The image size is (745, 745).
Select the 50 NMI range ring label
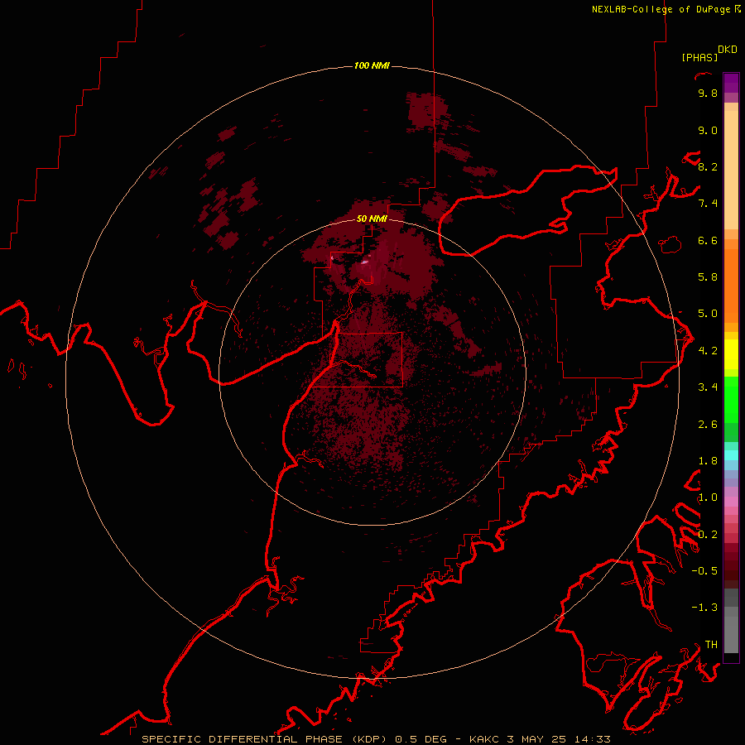(x=372, y=219)
